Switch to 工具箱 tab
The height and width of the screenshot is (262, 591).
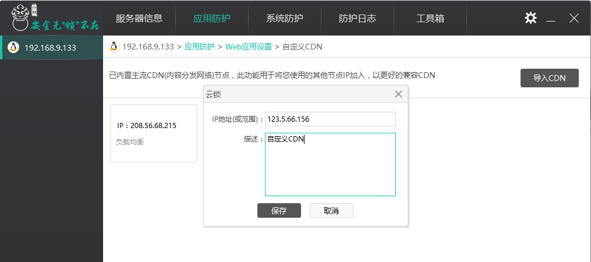point(430,18)
